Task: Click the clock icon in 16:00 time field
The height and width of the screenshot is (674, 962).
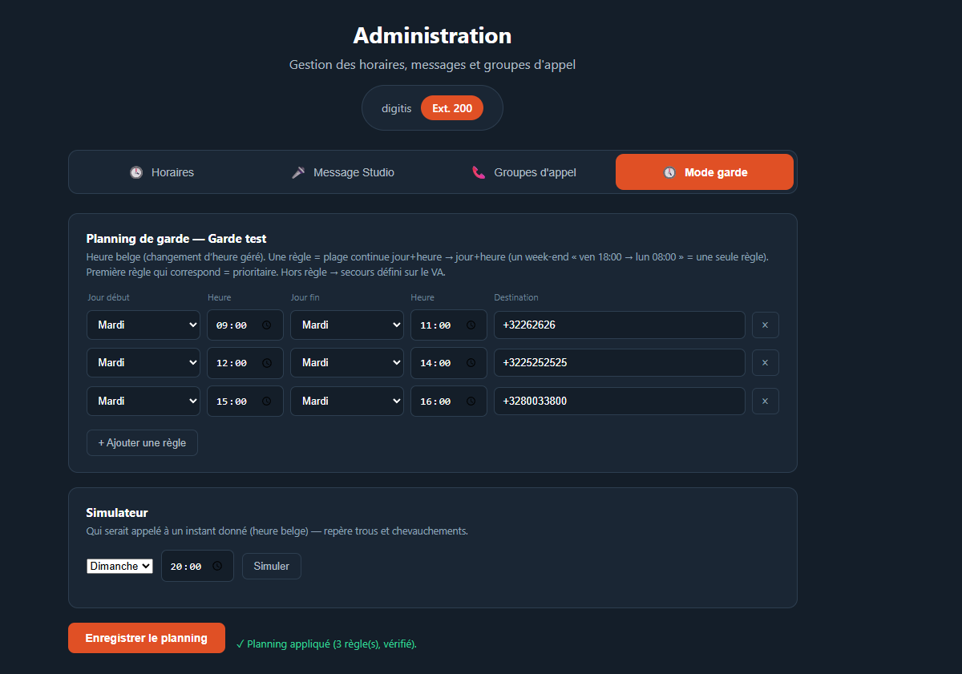Action: (x=471, y=402)
